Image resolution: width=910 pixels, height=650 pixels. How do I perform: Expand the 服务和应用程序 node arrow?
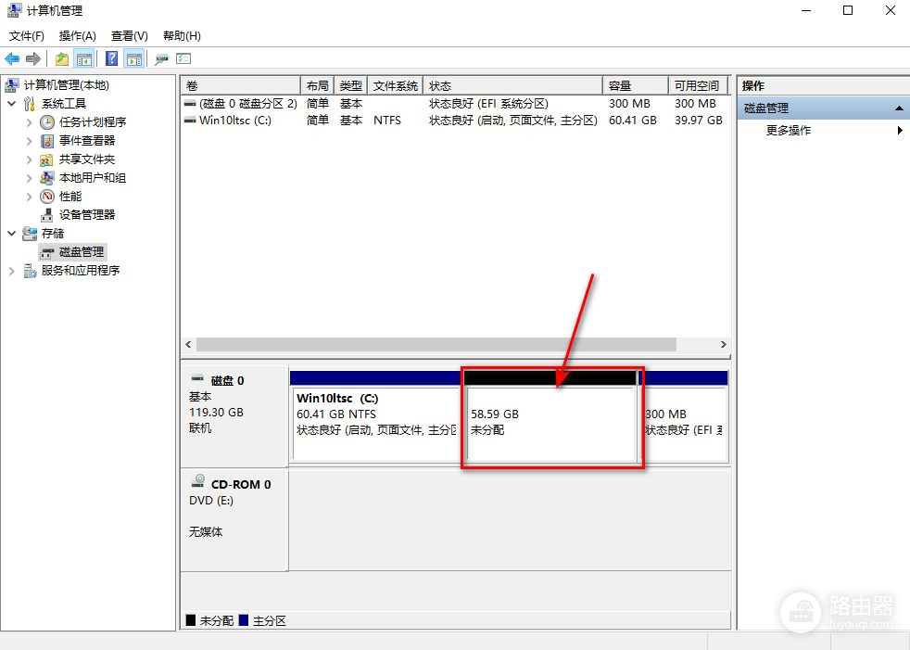coord(12,271)
